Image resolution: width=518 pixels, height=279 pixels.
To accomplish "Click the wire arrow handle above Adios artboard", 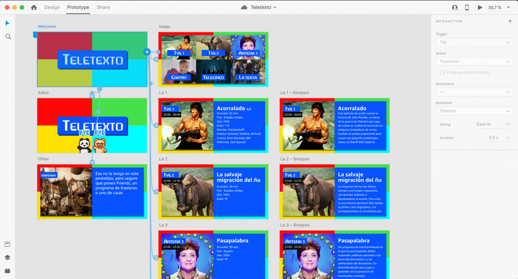I will pos(92,95).
